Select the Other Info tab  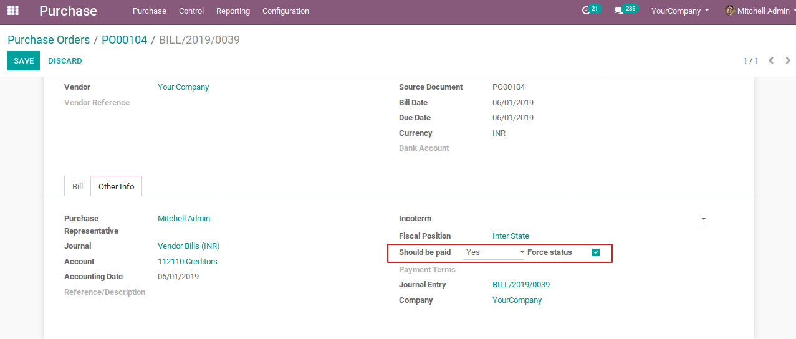(x=117, y=186)
